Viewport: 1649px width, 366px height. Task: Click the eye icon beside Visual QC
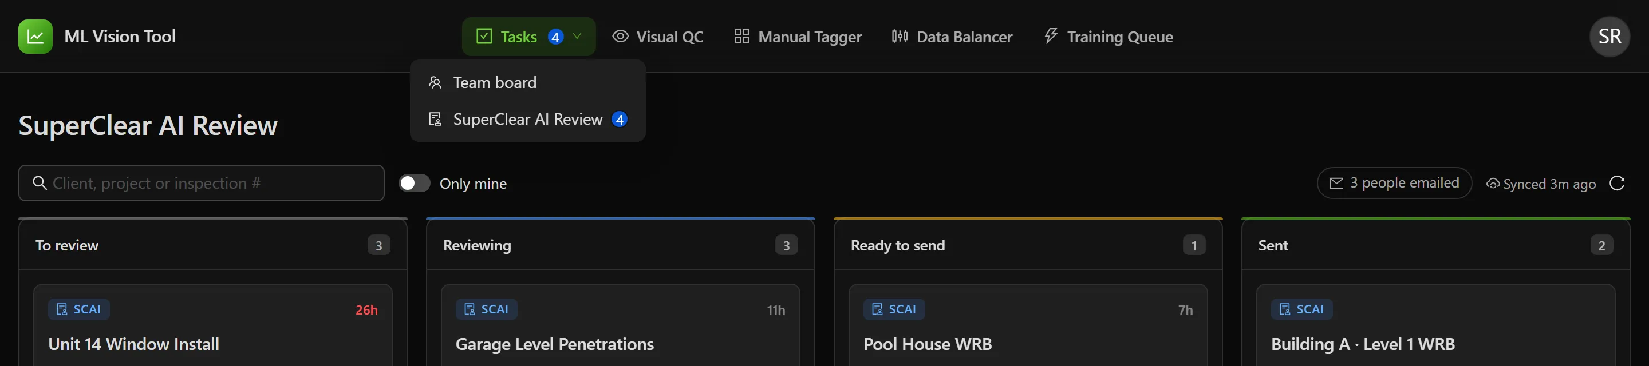pyautogui.click(x=620, y=37)
